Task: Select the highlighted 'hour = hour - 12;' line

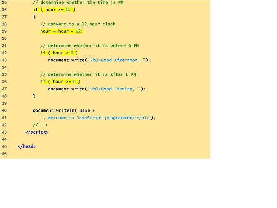Action: coord(62,31)
